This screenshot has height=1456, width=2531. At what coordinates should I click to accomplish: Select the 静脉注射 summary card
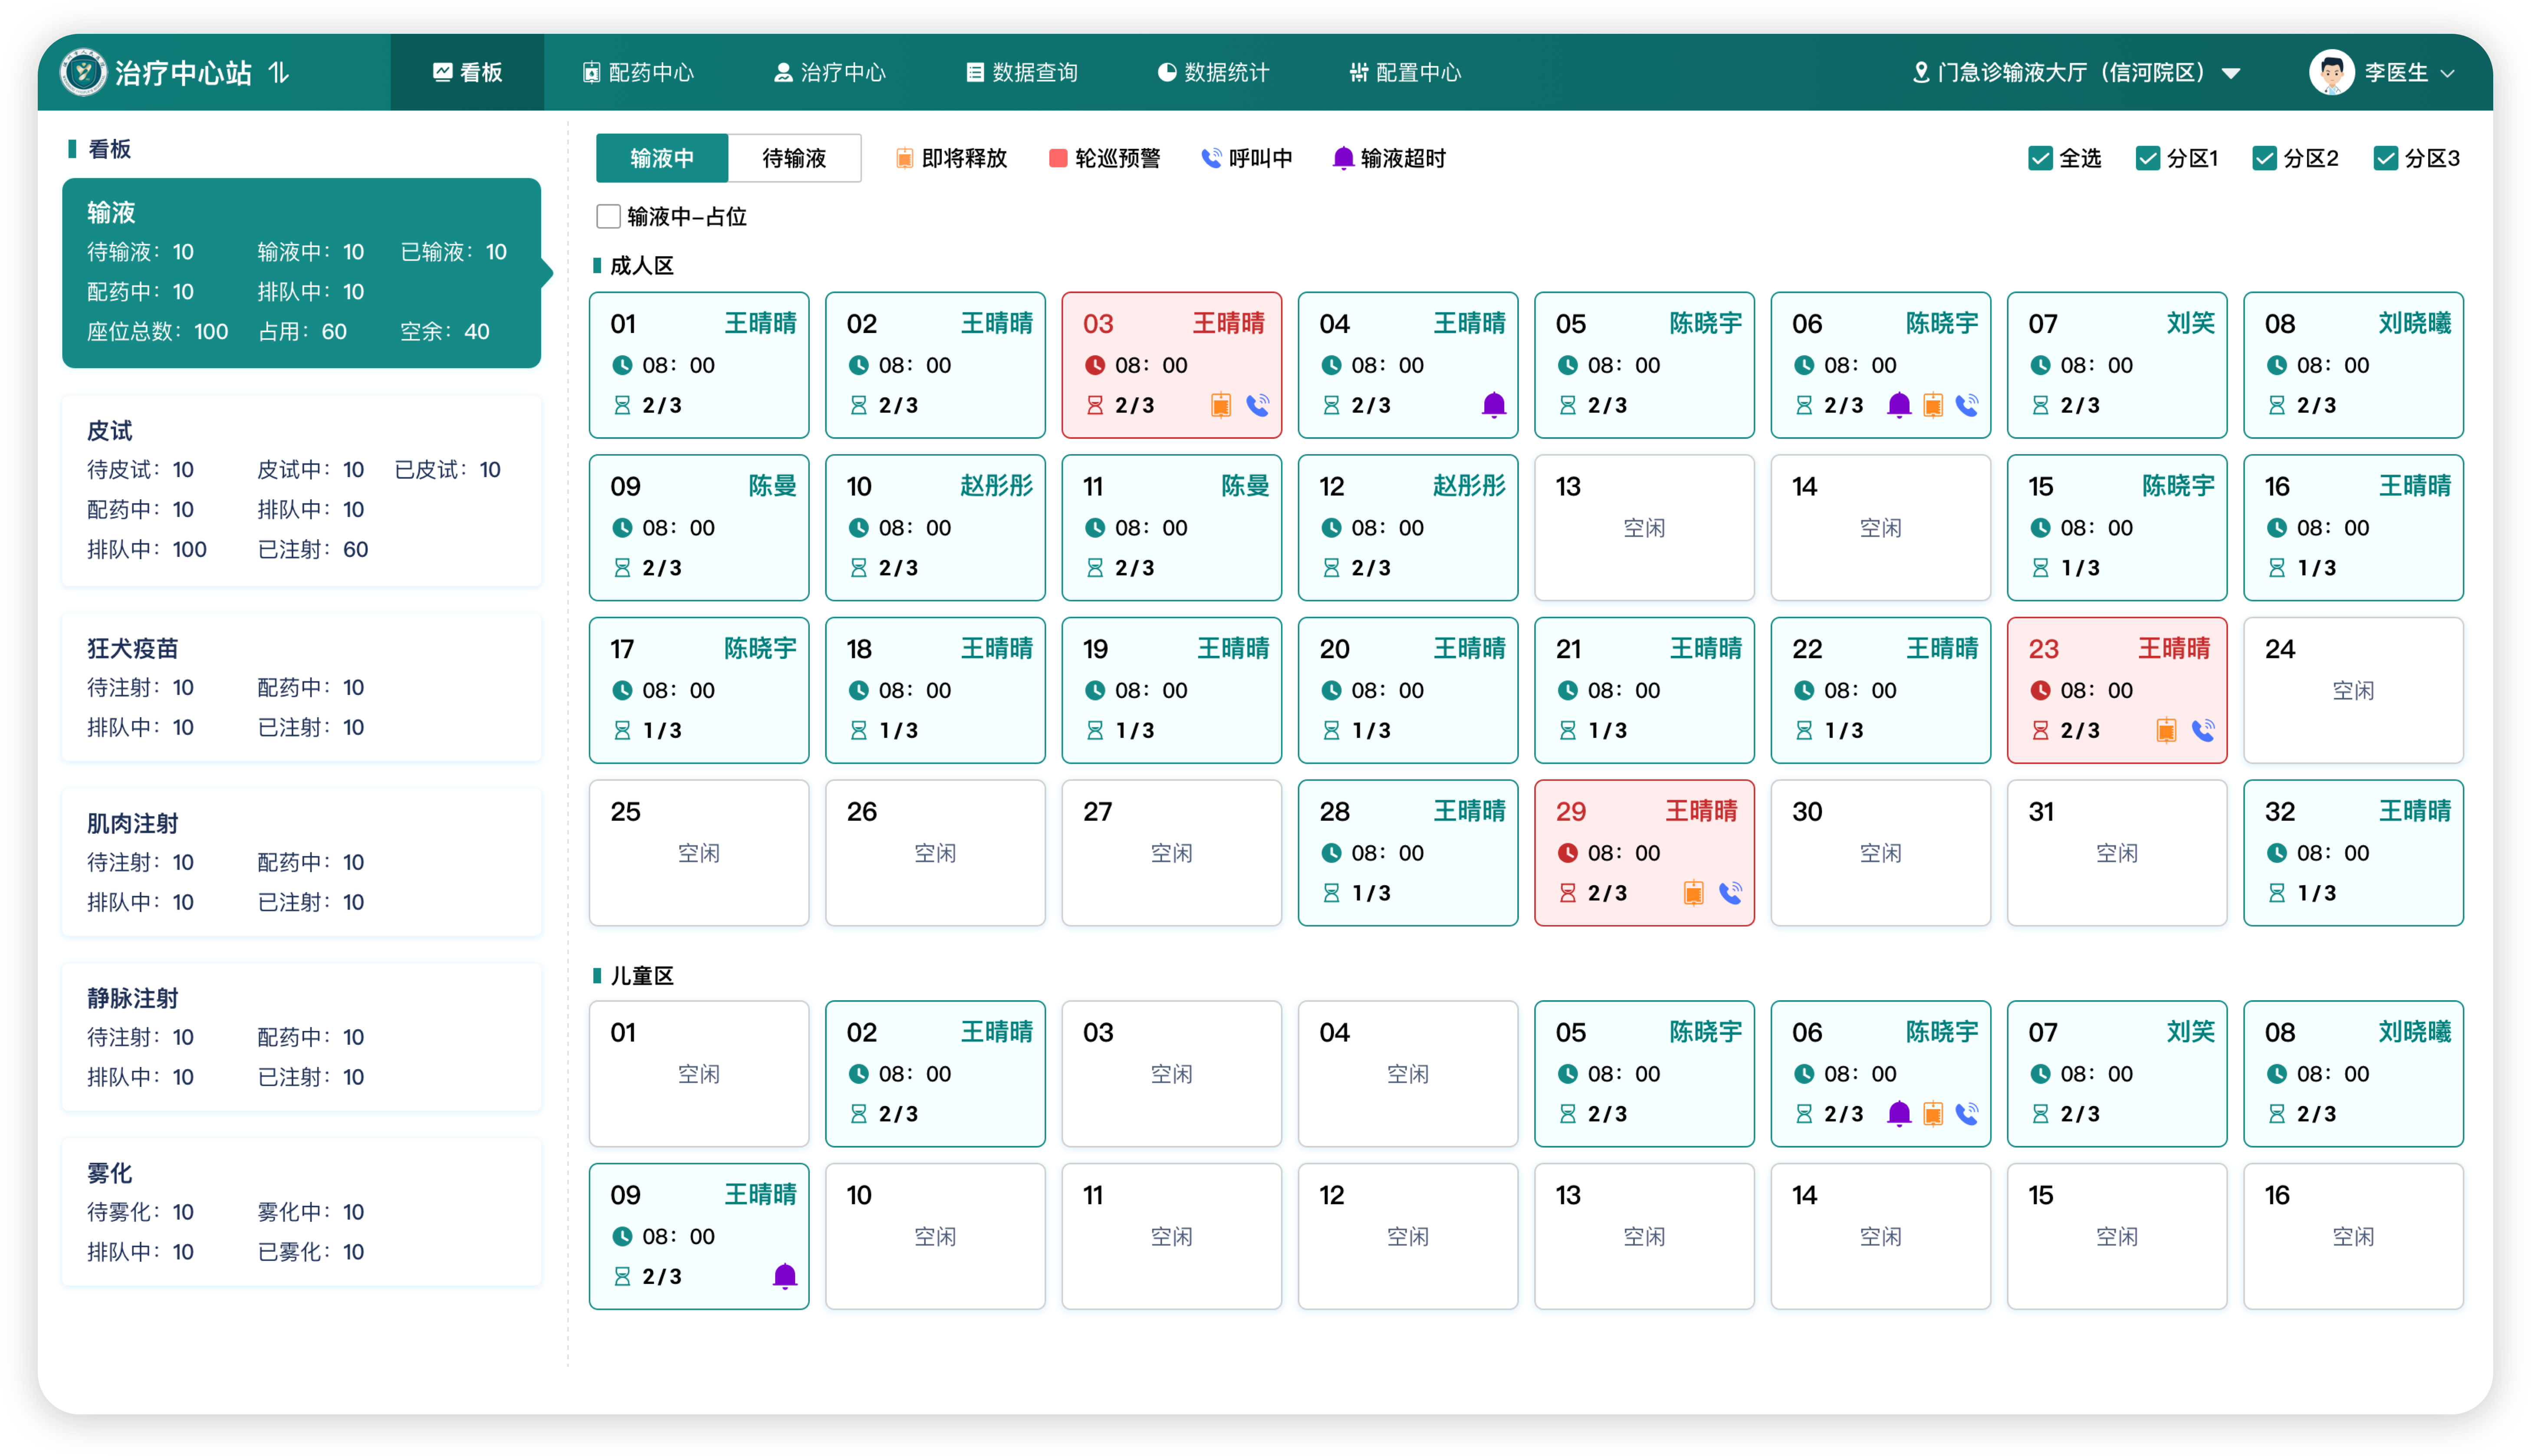(x=301, y=1038)
